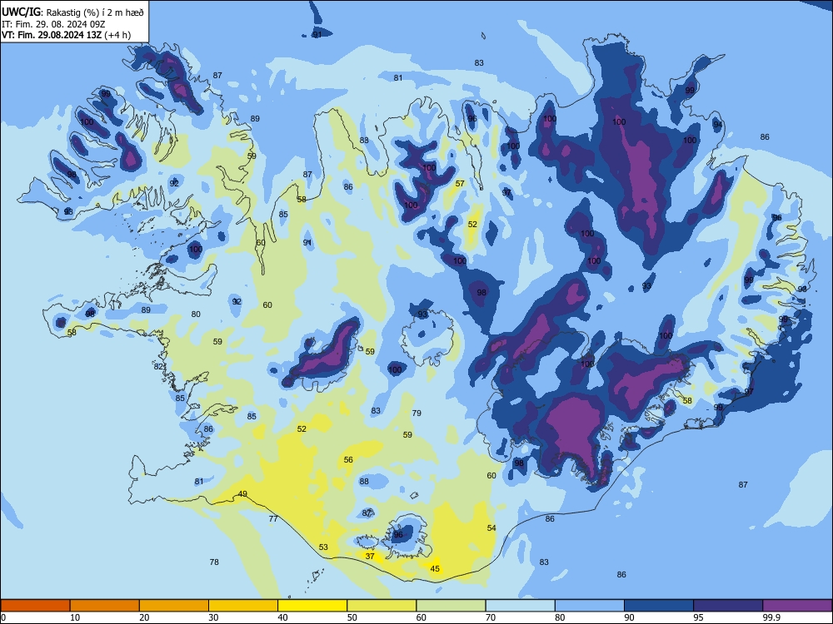
Task: Select the dark blue 90–95 legend band
Action: [659, 606]
